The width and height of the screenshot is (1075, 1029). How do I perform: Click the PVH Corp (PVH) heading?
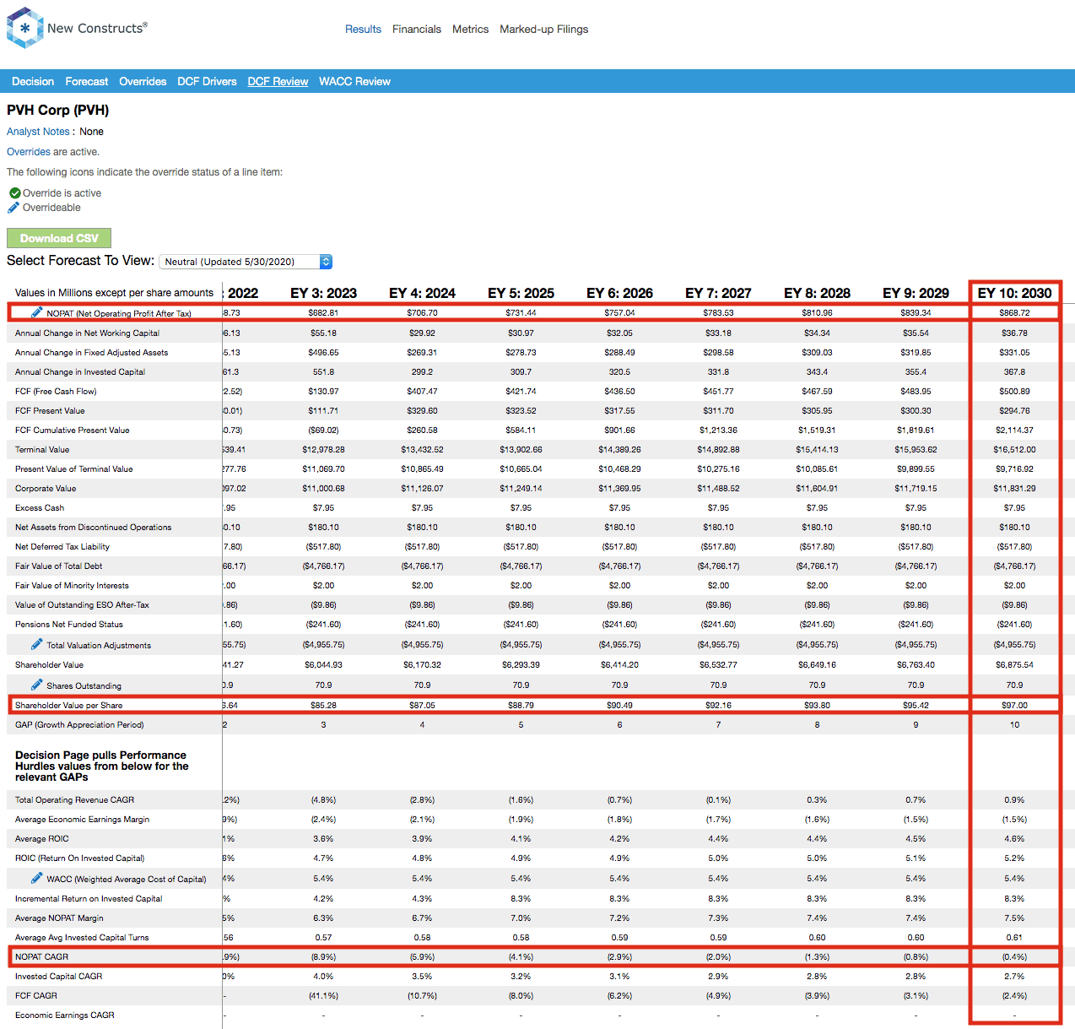(58, 110)
